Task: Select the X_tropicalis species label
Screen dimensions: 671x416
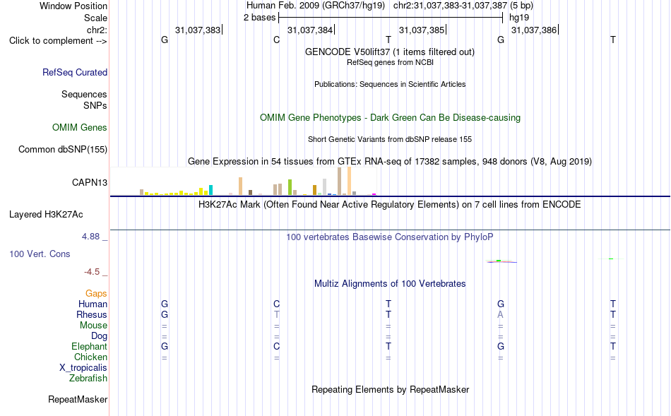Action: pyautogui.click(x=83, y=368)
